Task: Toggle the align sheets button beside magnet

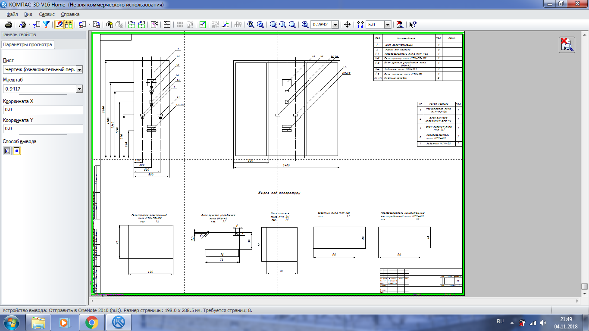Action: point(69,25)
